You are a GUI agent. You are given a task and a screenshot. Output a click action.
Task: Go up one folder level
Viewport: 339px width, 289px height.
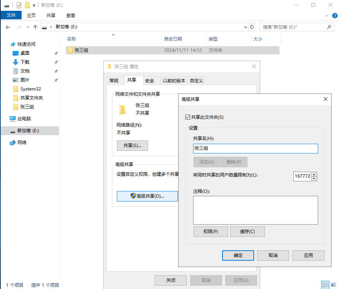tap(35, 27)
